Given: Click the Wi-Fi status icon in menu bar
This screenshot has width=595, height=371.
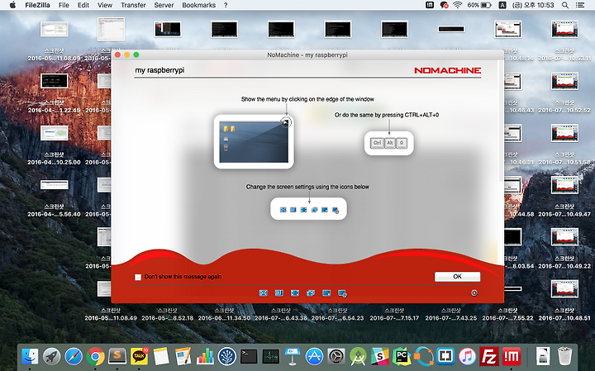Looking at the screenshot, I should [x=457, y=5].
